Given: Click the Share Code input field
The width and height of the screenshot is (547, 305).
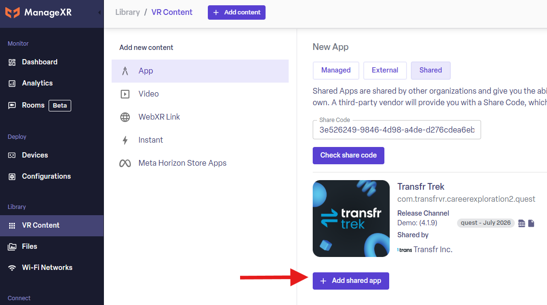Looking at the screenshot, I should click(x=396, y=130).
